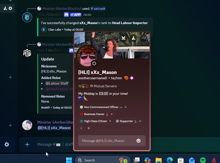Open channel settings with the gear in the top-left sidebar
Screen dimensions: 220x163
pyautogui.click(x=10, y=8)
